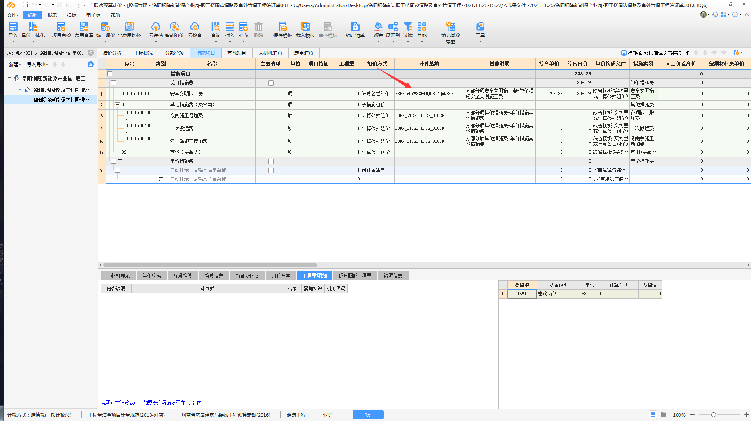Click zoom out minus button
The height and width of the screenshot is (421, 751).
coord(692,415)
